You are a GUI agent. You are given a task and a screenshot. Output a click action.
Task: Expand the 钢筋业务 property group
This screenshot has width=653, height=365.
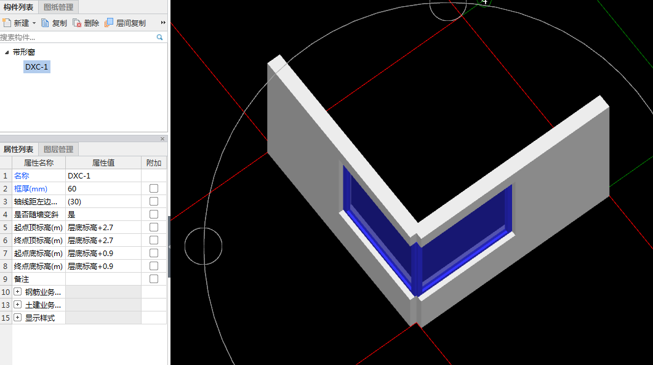click(x=17, y=292)
